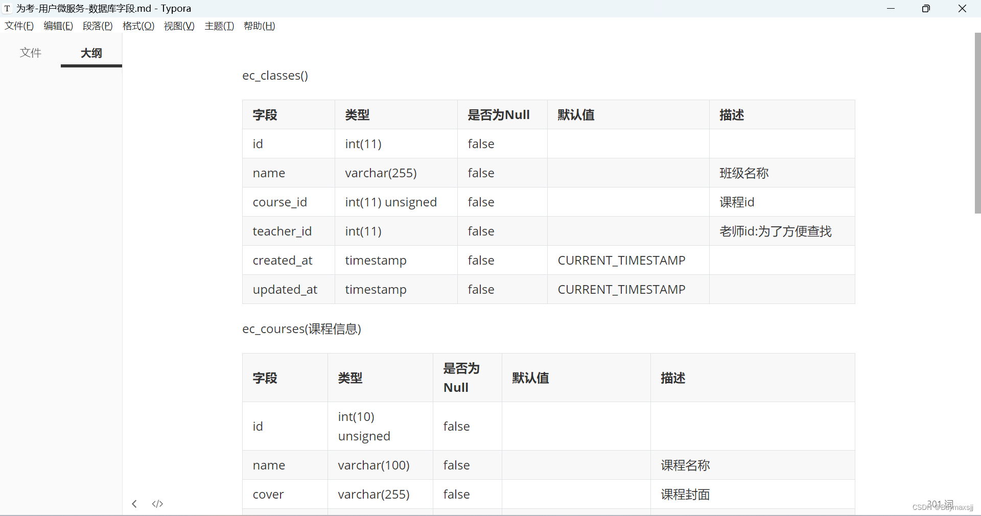This screenshot has height=516, width=981.
Task: Click the teacher_id field cell
Action: 289,231
